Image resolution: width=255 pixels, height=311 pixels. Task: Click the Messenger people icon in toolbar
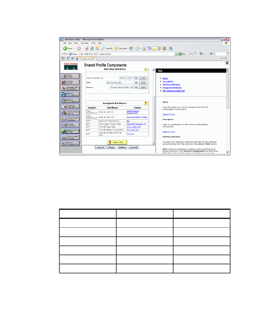[x=171, y=48]
